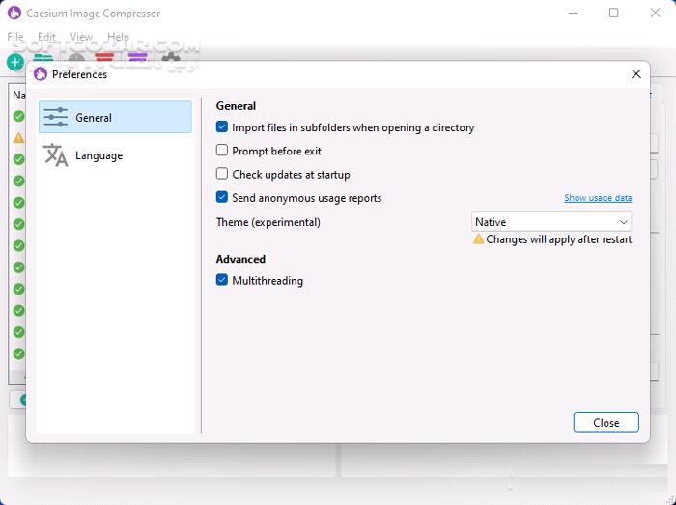Viewport: 676px width, 505px height.
Task: Close Preferences dialog with X button
Action: pyautogui.click(x=635, y=74)
